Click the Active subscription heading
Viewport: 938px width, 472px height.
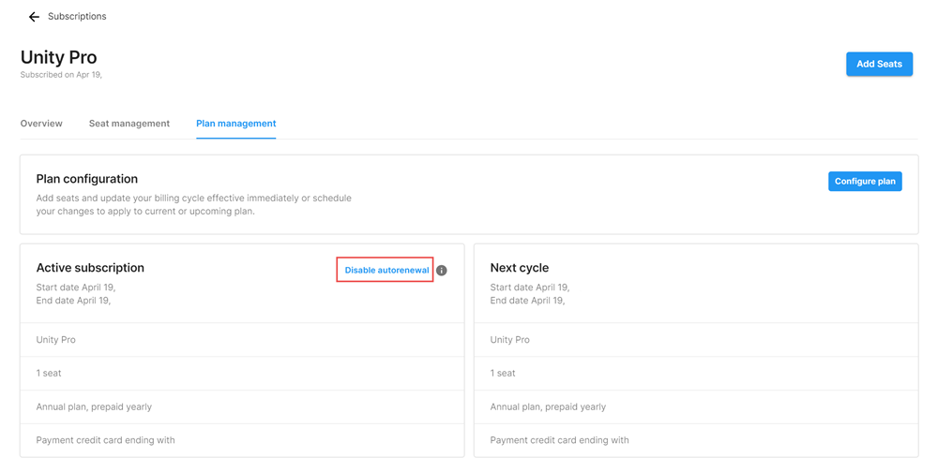click(x=90, y=268)
